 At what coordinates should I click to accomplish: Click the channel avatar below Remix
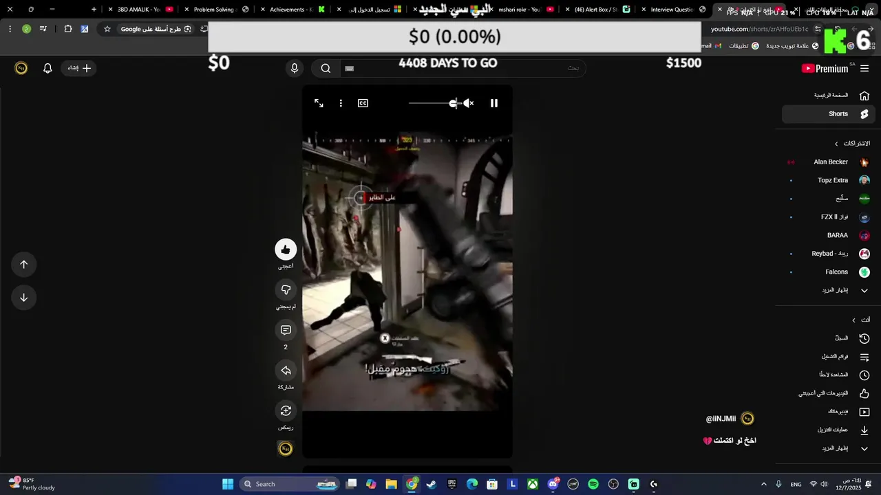pos(286,449)
